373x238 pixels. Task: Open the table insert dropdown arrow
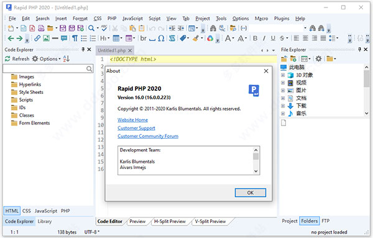[x=121, y=39]
